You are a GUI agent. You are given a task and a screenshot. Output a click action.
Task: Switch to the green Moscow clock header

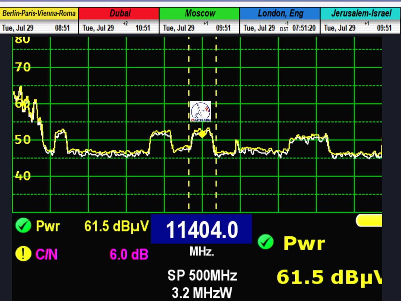point(200,13)
